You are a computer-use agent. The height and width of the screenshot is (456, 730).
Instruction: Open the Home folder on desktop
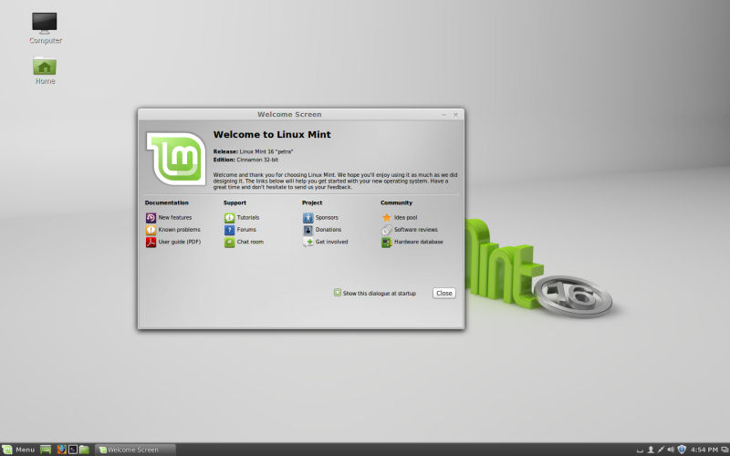(x=45, y=67)
